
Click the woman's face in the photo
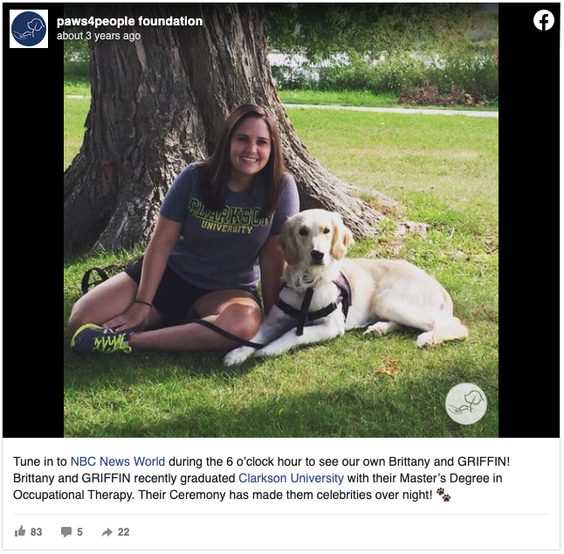pyautogui.click(x=251, y=146)
